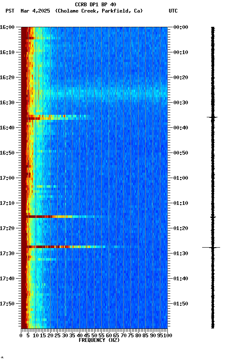Click the seismic event band near 17:27 PST
Image resolution: width=231 pixels, height=362 pixels.
pos(76,247)
